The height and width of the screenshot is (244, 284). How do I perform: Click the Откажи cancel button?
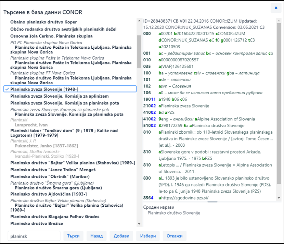pos(175,236)
